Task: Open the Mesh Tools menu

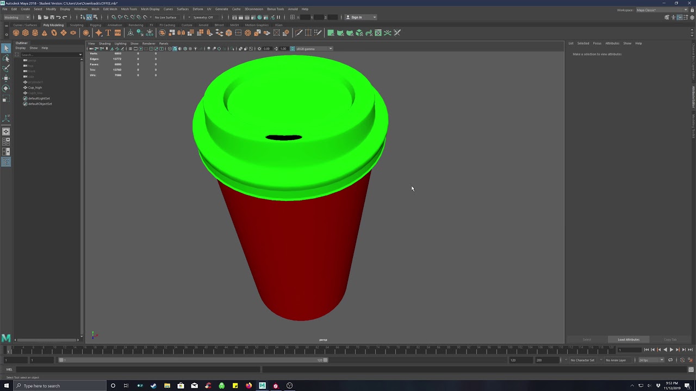Action: click(x=129, y=9)
